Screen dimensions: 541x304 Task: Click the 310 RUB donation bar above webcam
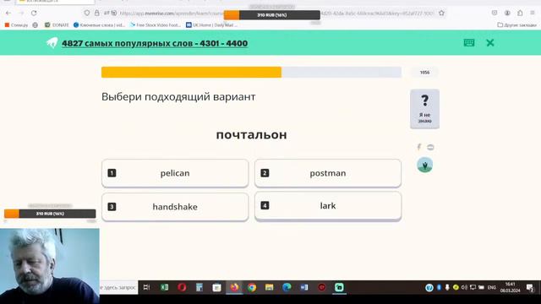[50, 214]
